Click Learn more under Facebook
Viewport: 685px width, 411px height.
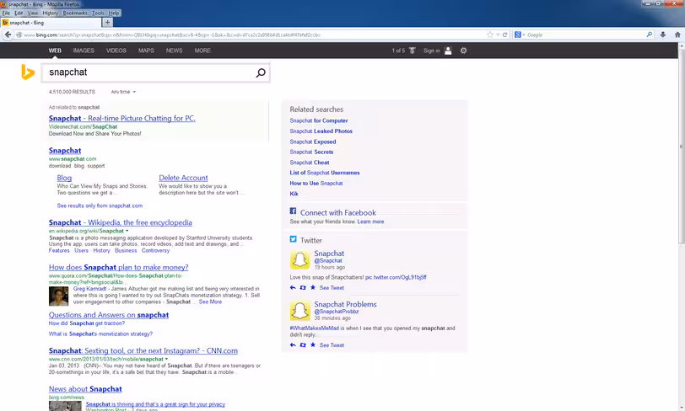[x=370, y=222]
